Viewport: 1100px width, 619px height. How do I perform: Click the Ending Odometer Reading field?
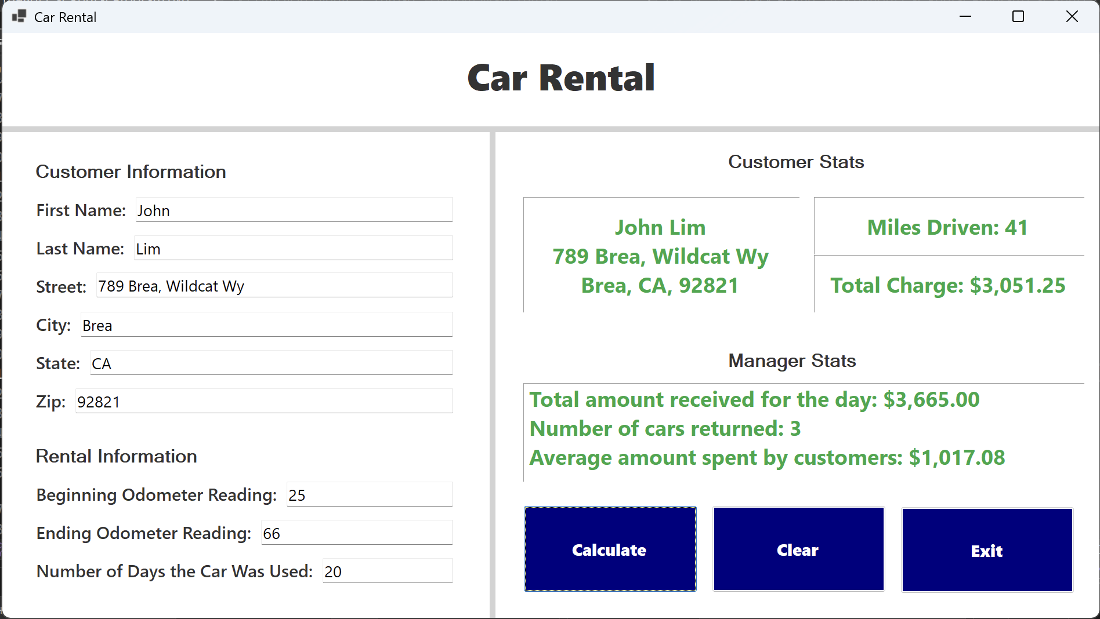pos(356,533)
